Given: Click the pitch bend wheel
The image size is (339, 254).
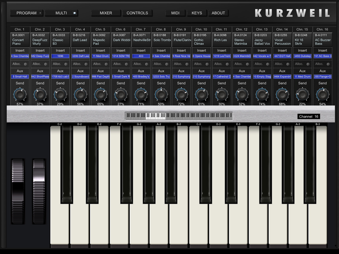Looking at the screenshot, I should point(18,191).
